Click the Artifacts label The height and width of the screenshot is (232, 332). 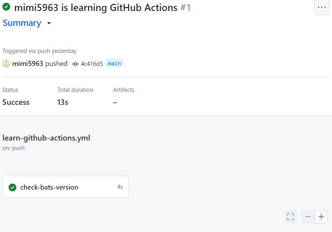click(124, 90)
